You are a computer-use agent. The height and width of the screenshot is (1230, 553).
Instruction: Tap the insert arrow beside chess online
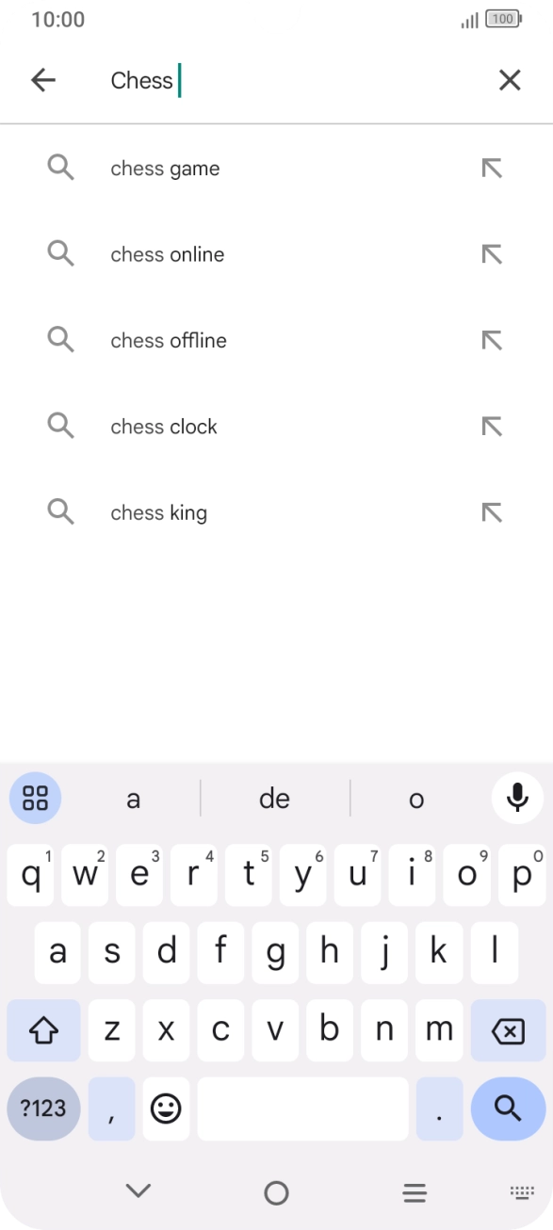pos(492,253)
